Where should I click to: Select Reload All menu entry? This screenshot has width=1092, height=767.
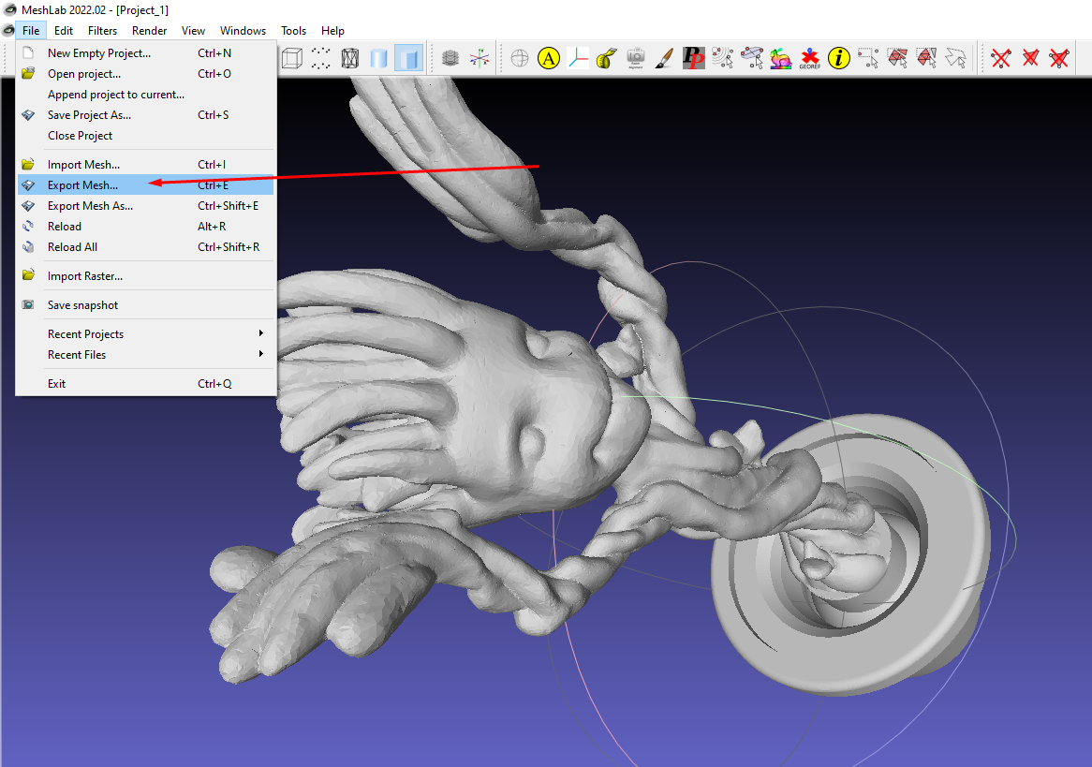point(145,246)
